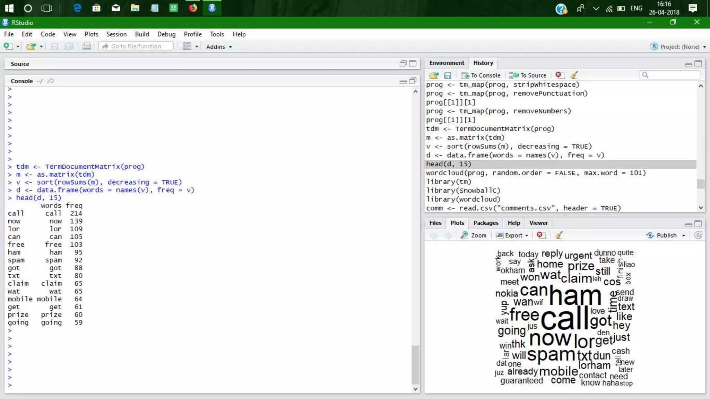Maximize the Plots pane
The width and height of the screenshot is (710, 399).
pos(698,223)
